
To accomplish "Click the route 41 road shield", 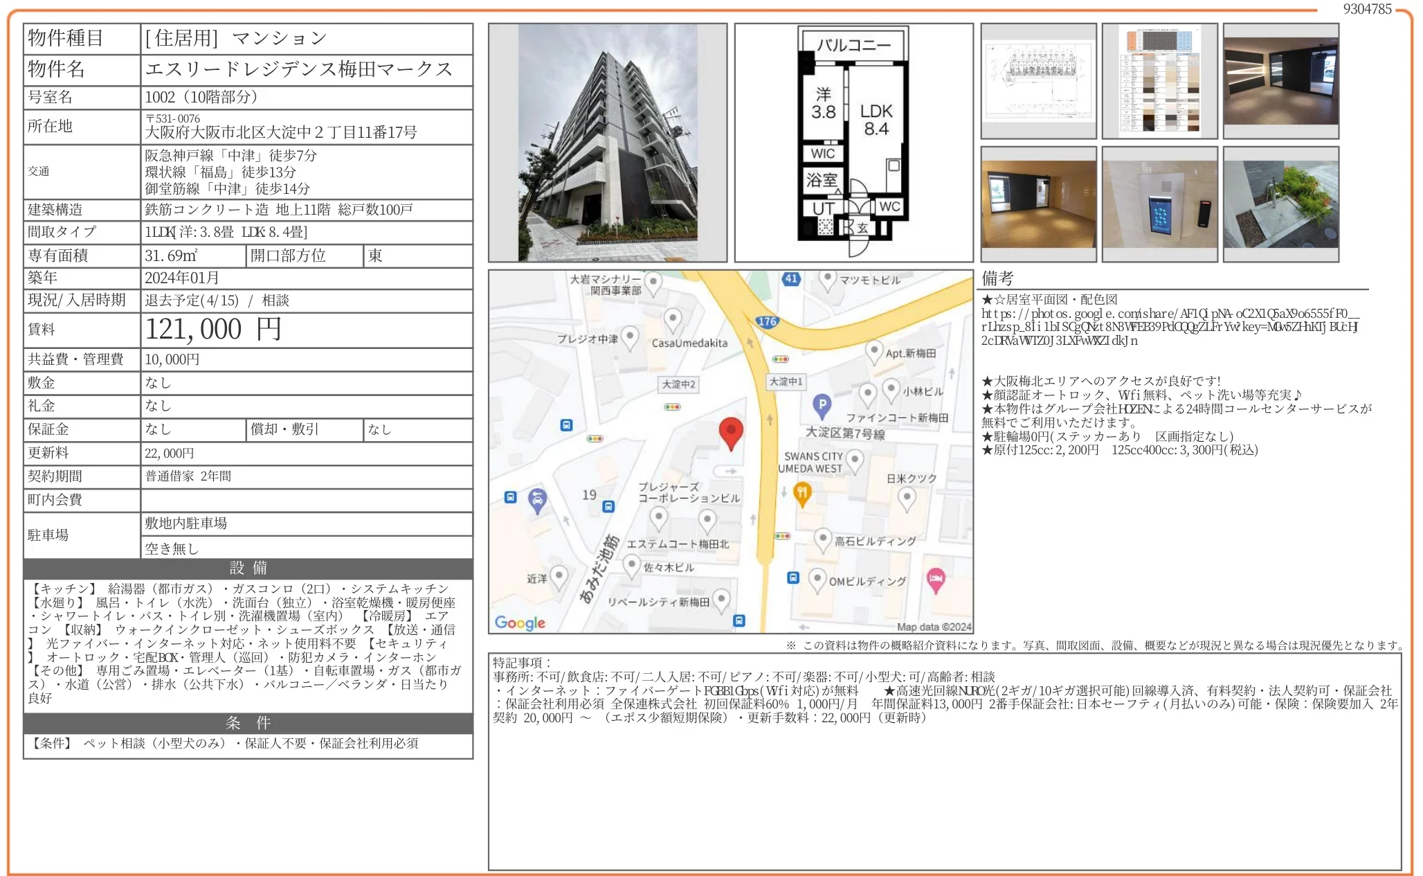I will click(791, 278).
